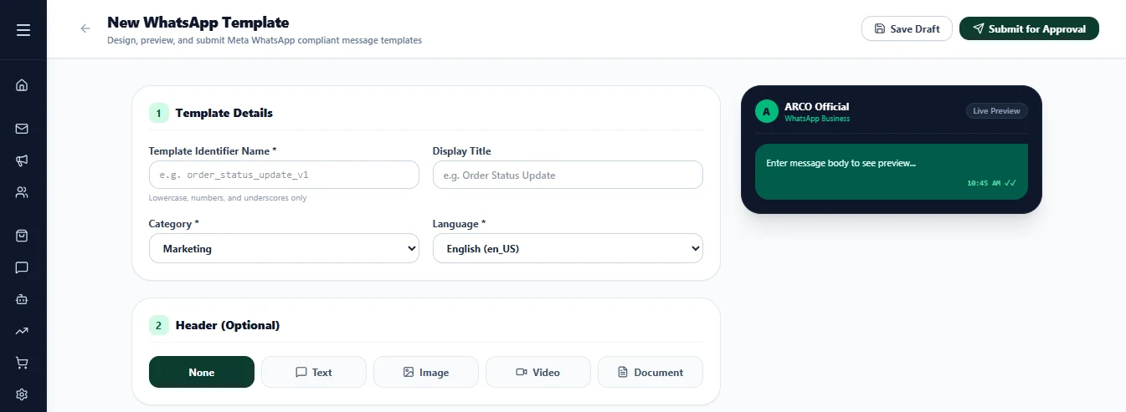Open the settings gear sidebar icon

point(23,394)
